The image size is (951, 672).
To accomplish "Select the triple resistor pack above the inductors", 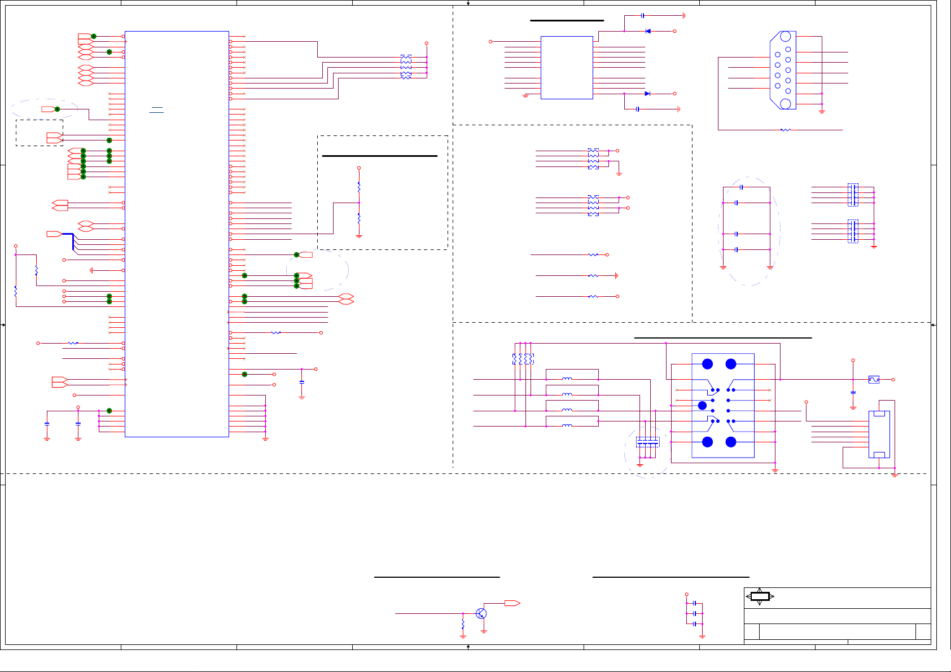I will point(523,359).
